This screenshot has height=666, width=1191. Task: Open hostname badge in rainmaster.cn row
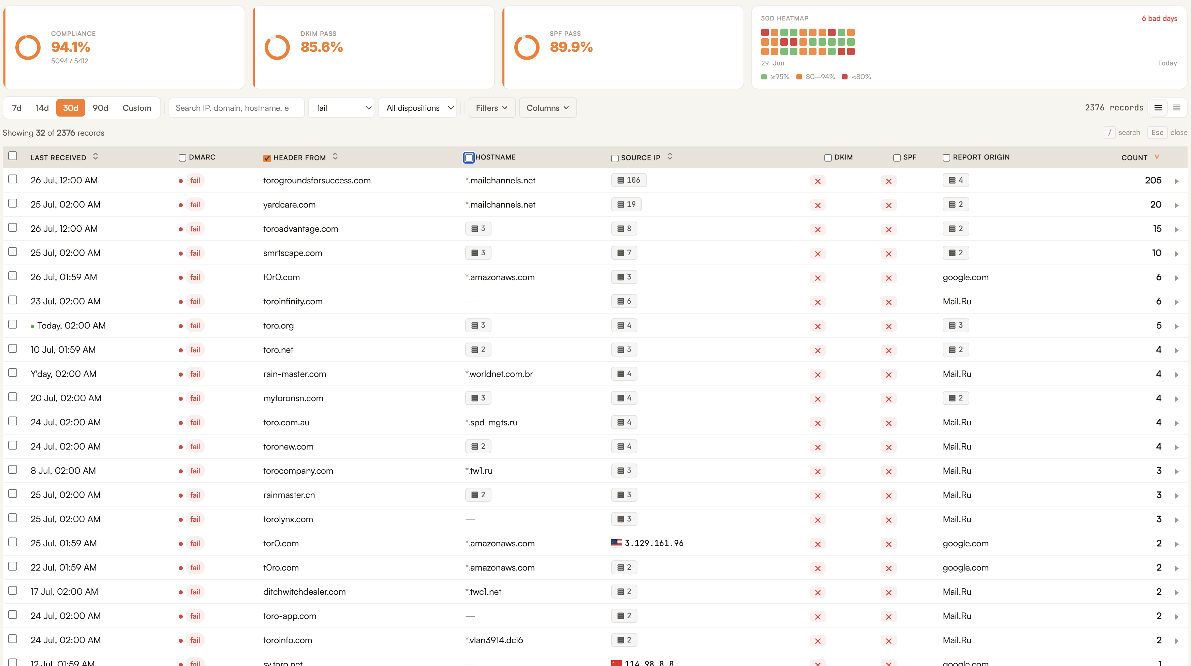[x=478, y=495]
